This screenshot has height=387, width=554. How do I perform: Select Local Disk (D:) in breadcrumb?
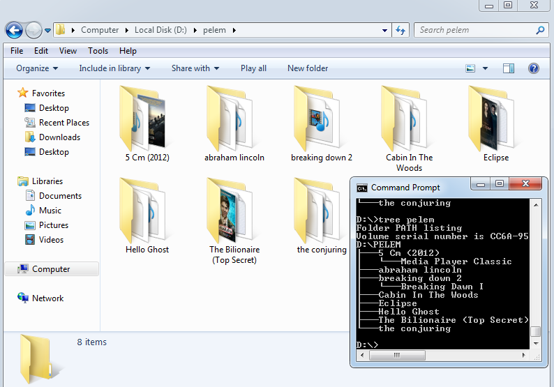coord(160,30)
